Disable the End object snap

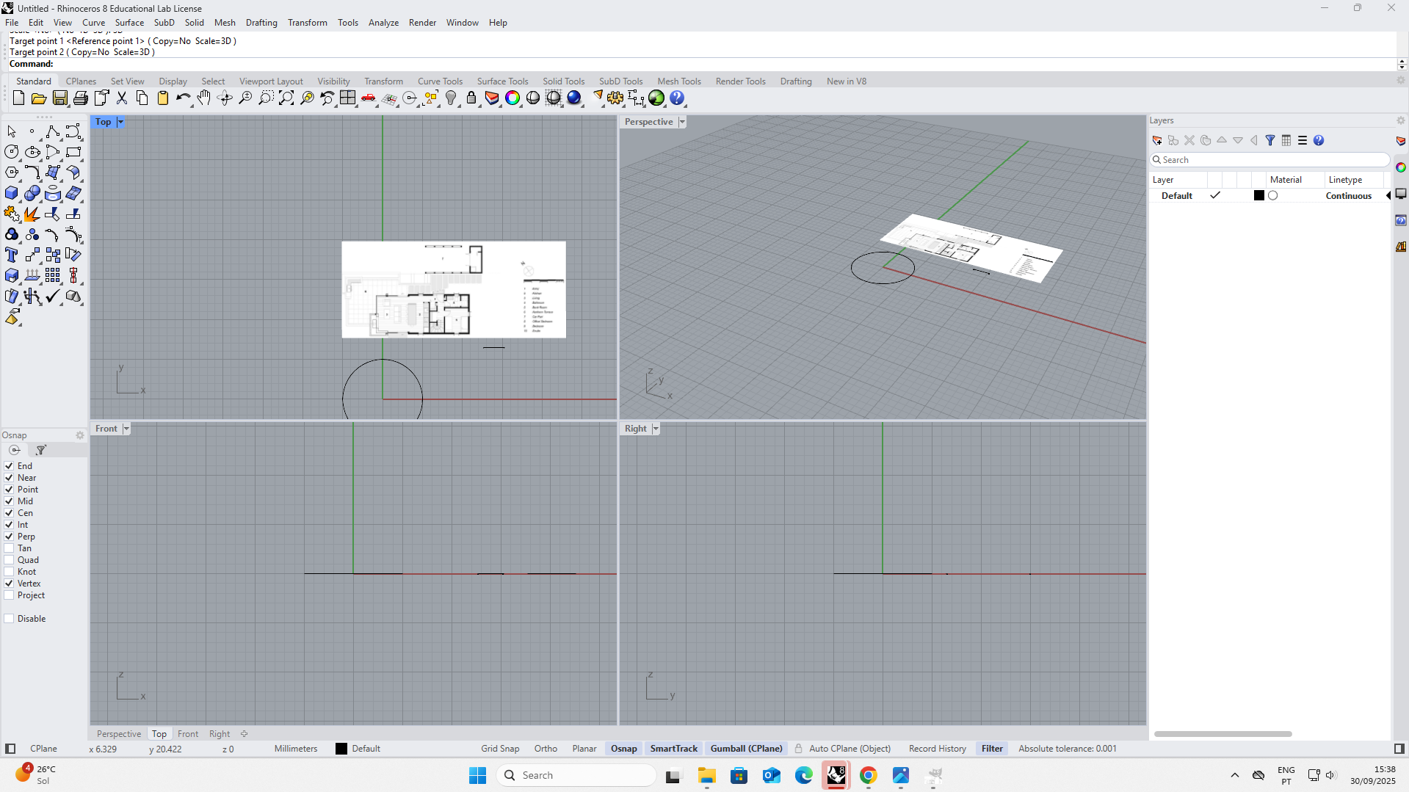pos(8,465)
